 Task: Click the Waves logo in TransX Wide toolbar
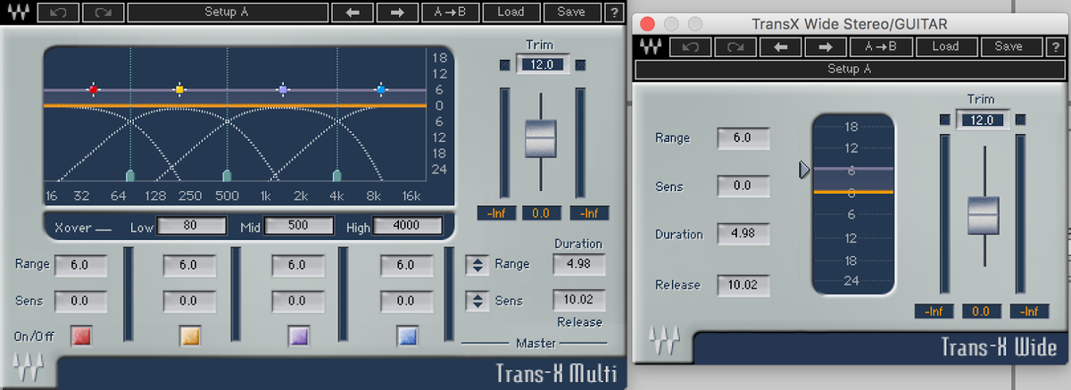[650, 46]
